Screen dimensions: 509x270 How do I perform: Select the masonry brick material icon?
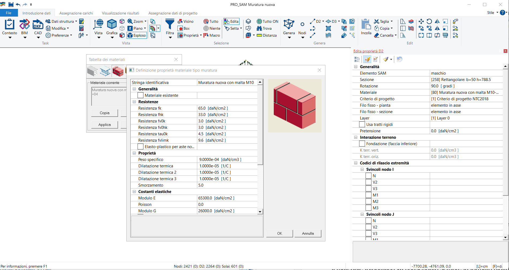click(x=118, y=71)
